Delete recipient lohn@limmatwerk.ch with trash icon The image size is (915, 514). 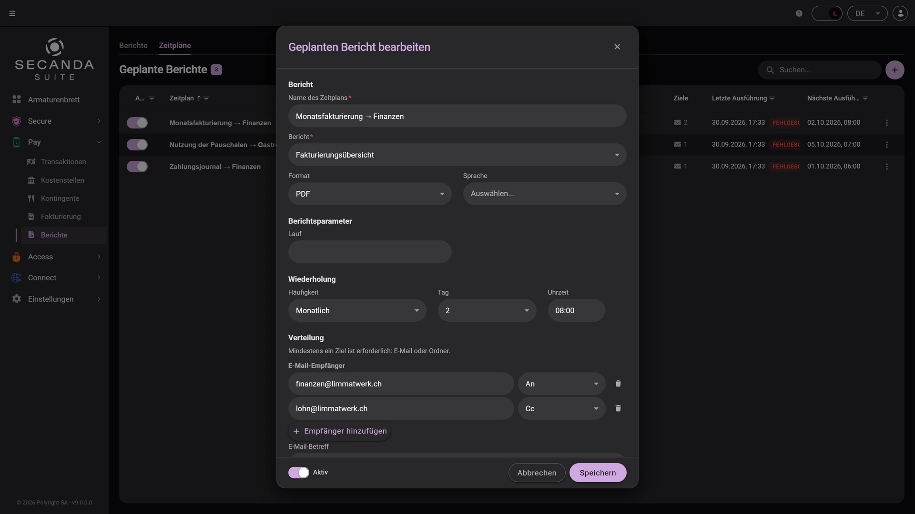point(618,408)
